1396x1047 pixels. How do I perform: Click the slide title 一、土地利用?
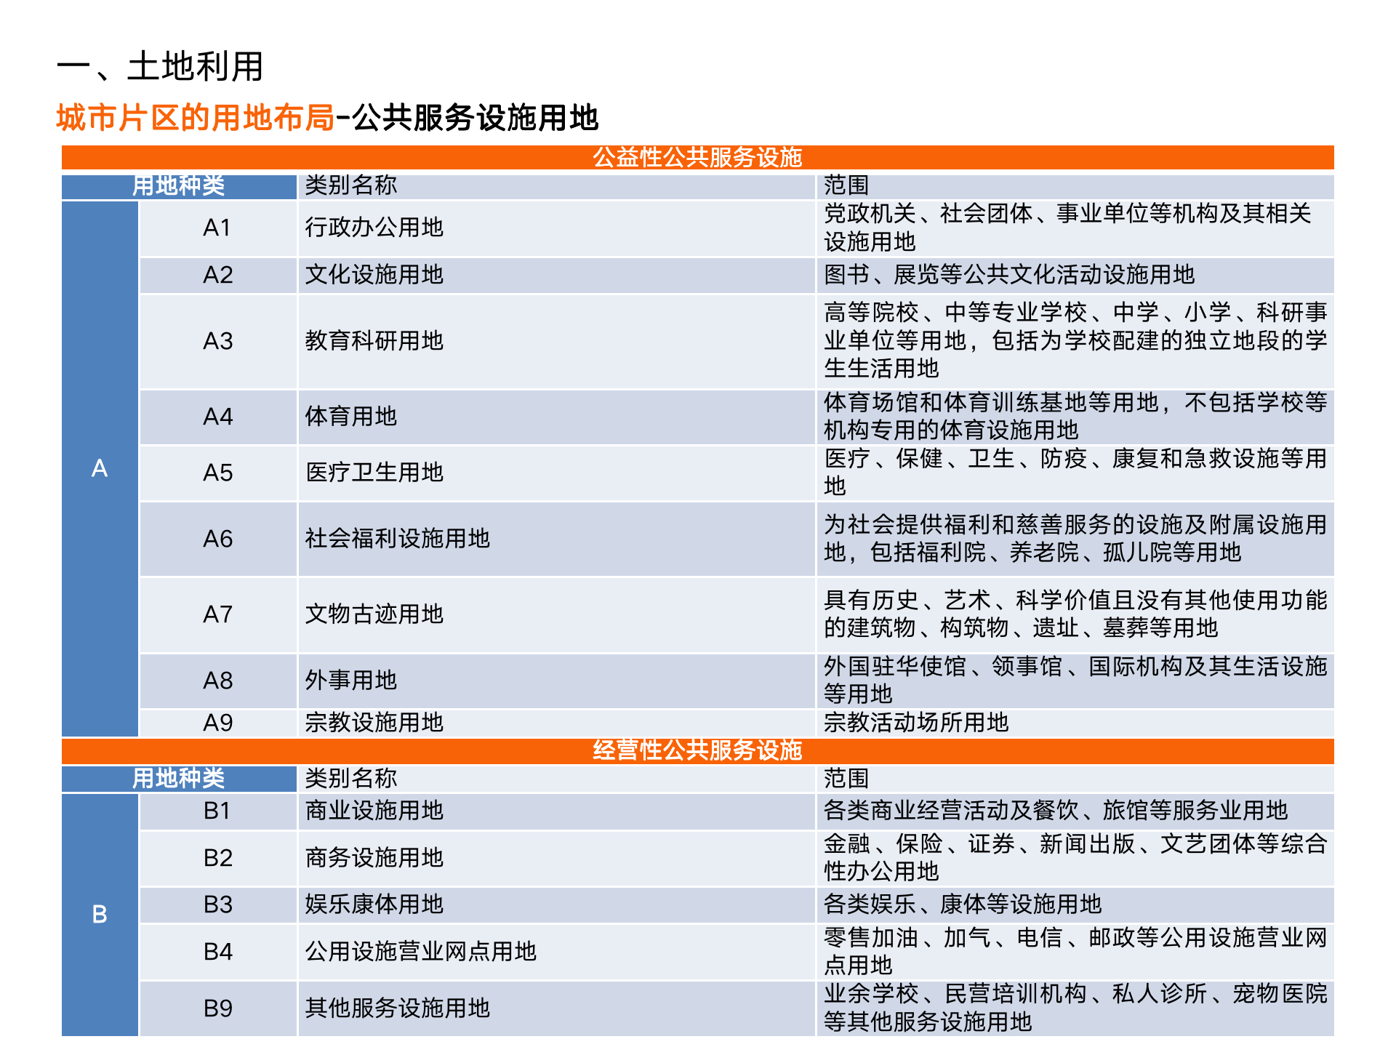pos(160,67)
